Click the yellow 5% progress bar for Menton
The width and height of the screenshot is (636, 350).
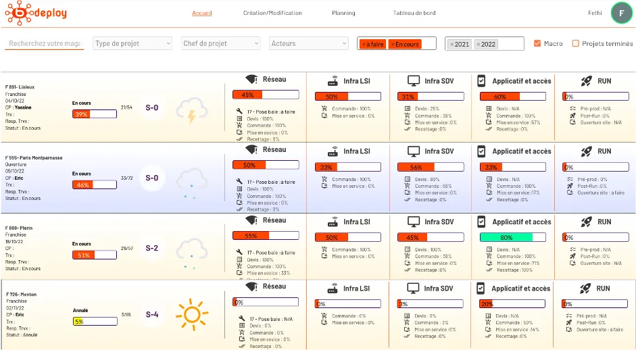(x=95, y=321)
